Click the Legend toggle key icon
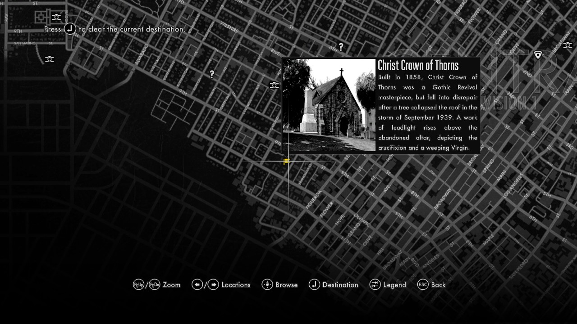Screen dimensions: 577x324 (x=375, y=284)
